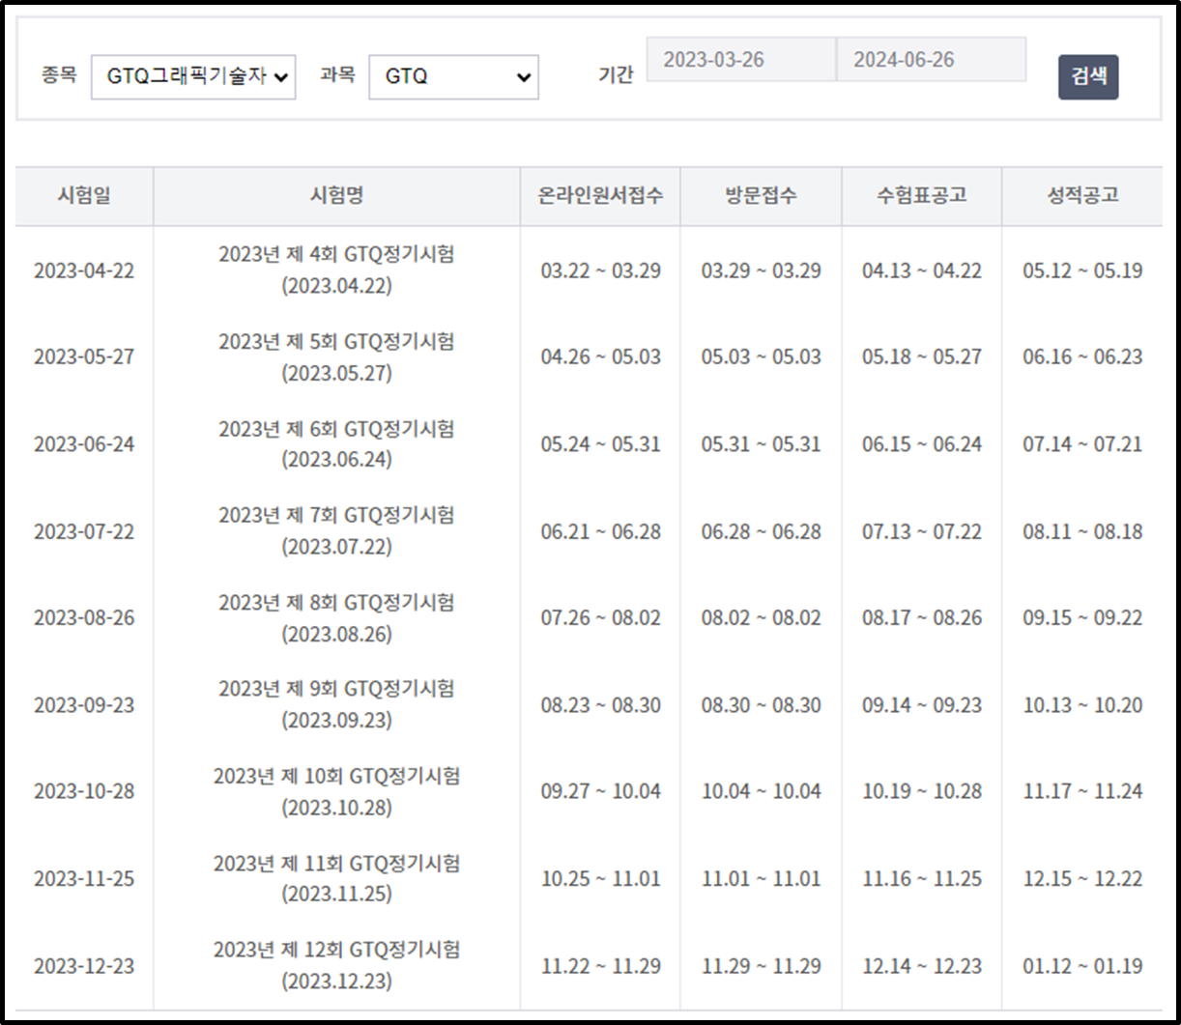Open the 종목 subject dropdown
The image size is (1181, 1025).
pos(192,77)
